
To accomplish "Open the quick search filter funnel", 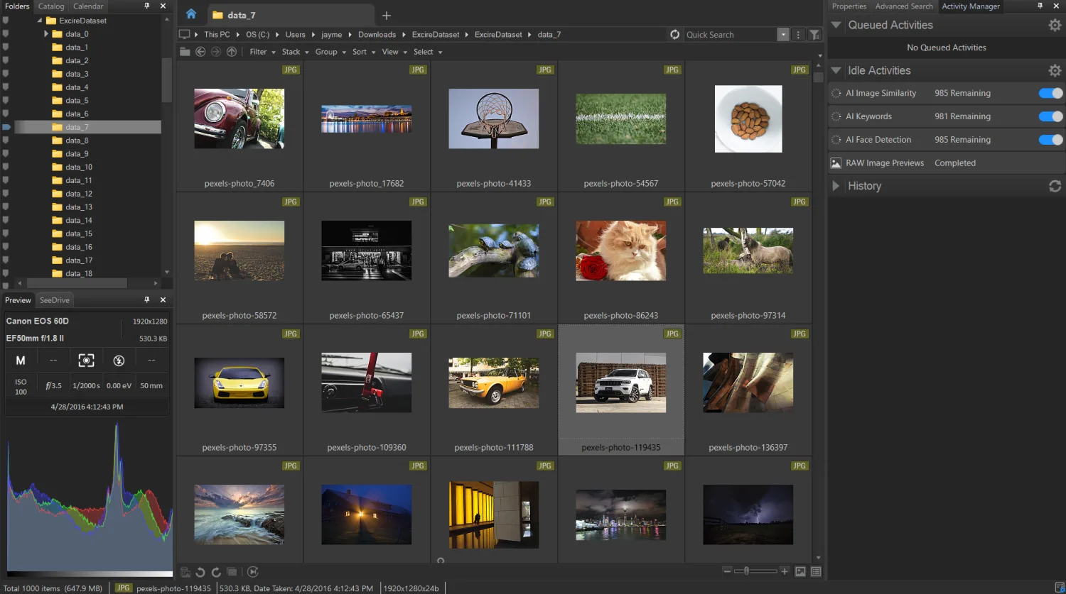I will [x=814, y=35].
